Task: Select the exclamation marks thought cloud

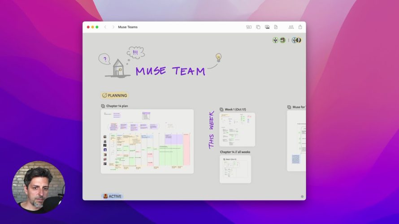Action: (x=136, y=53)
